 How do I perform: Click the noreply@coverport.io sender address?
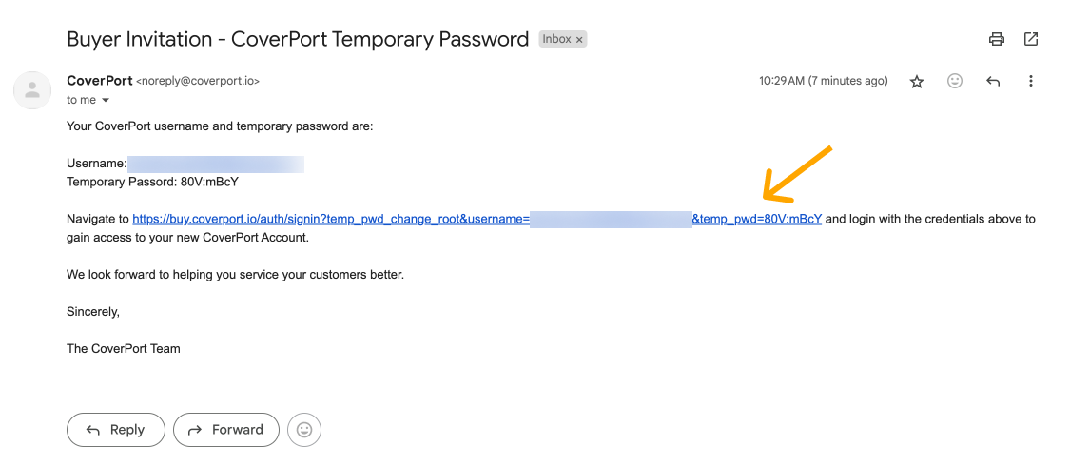(x=198, y=82)
